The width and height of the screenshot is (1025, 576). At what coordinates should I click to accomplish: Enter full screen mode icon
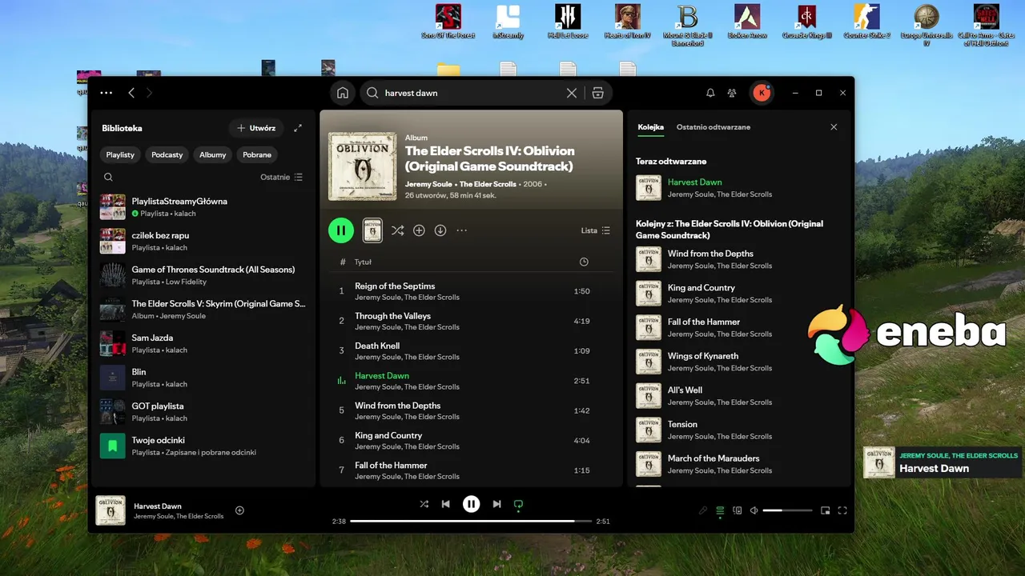842,510
